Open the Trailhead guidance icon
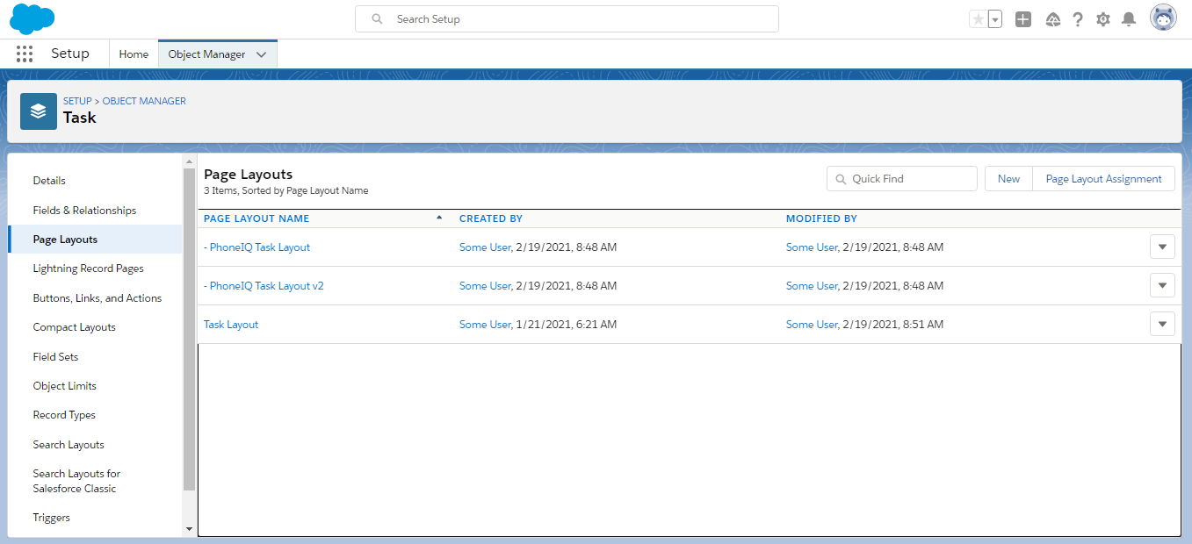The image size is (1192, 544). 1052,19
